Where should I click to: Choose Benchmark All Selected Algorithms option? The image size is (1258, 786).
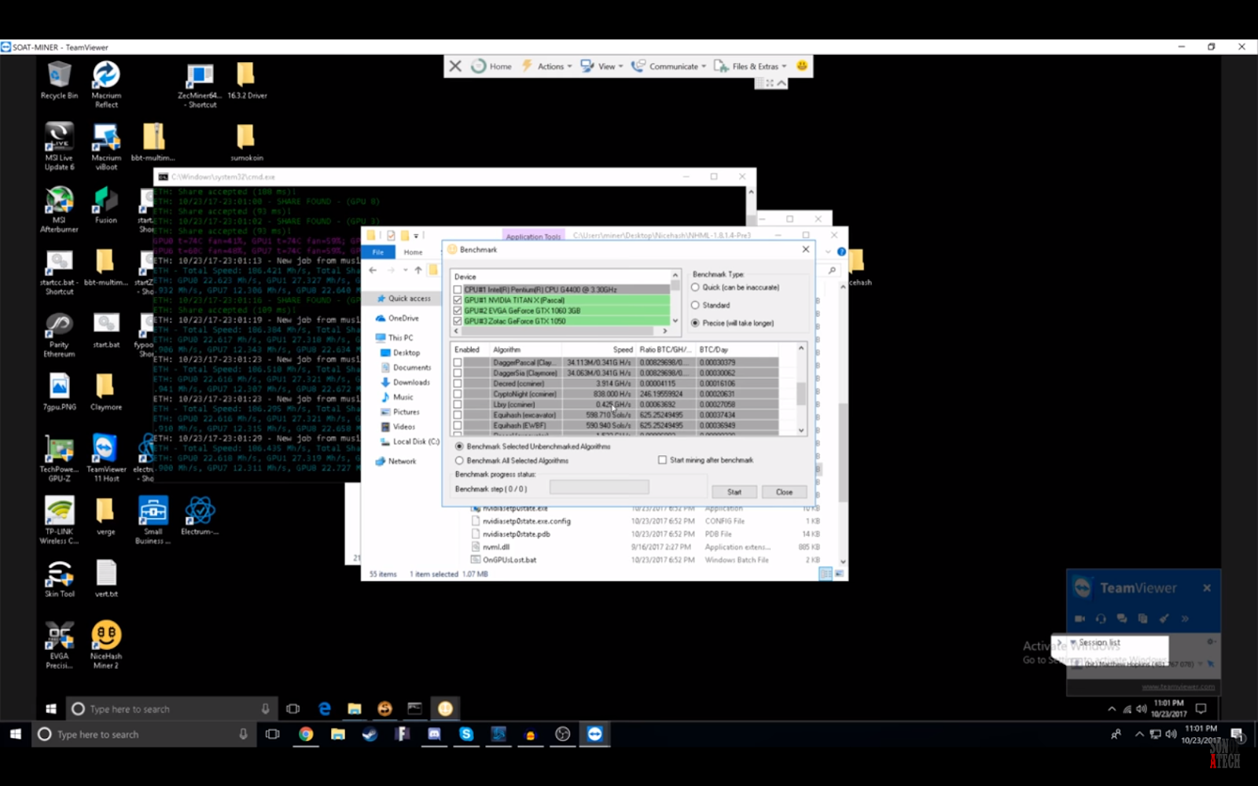(x=459, y=461)
